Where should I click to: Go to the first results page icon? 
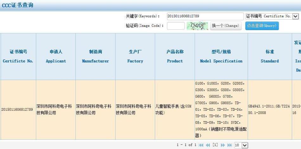tap(201, 145)
